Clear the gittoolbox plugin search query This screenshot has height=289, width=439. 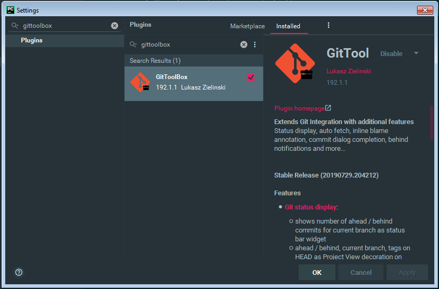click(x=244, y=45)
